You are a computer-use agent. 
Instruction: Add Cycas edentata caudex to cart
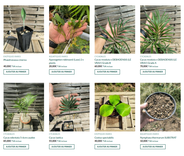[16, 147]
